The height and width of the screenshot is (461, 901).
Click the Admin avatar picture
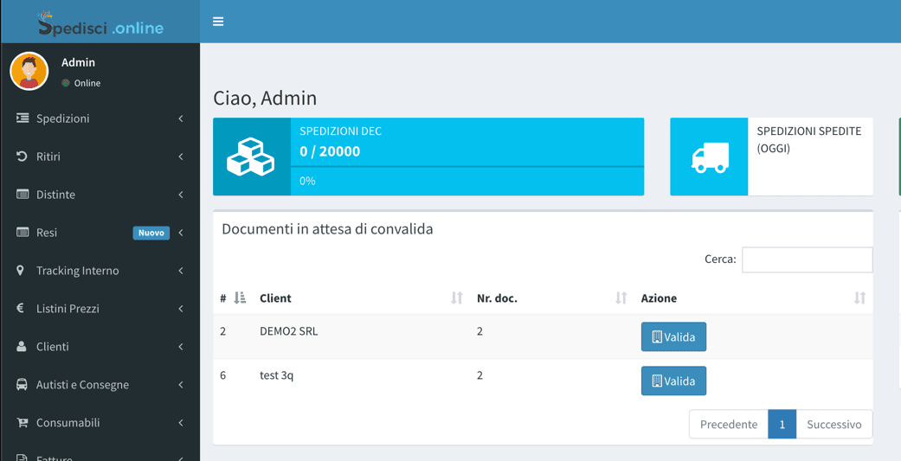pyautogui.click(x=29, y=71)
